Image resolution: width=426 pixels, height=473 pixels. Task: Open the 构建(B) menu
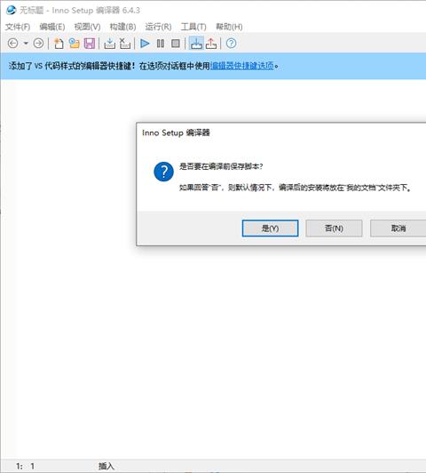(122, 27)
